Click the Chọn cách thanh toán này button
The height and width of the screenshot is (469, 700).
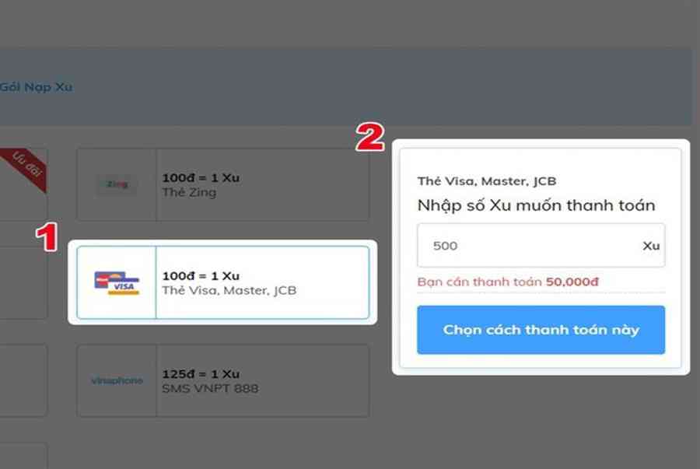pyautogui.click(x=541, y=330)
